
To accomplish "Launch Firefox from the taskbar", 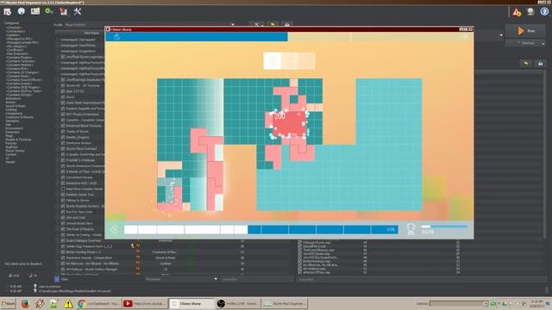I will [x=25, y=303].
